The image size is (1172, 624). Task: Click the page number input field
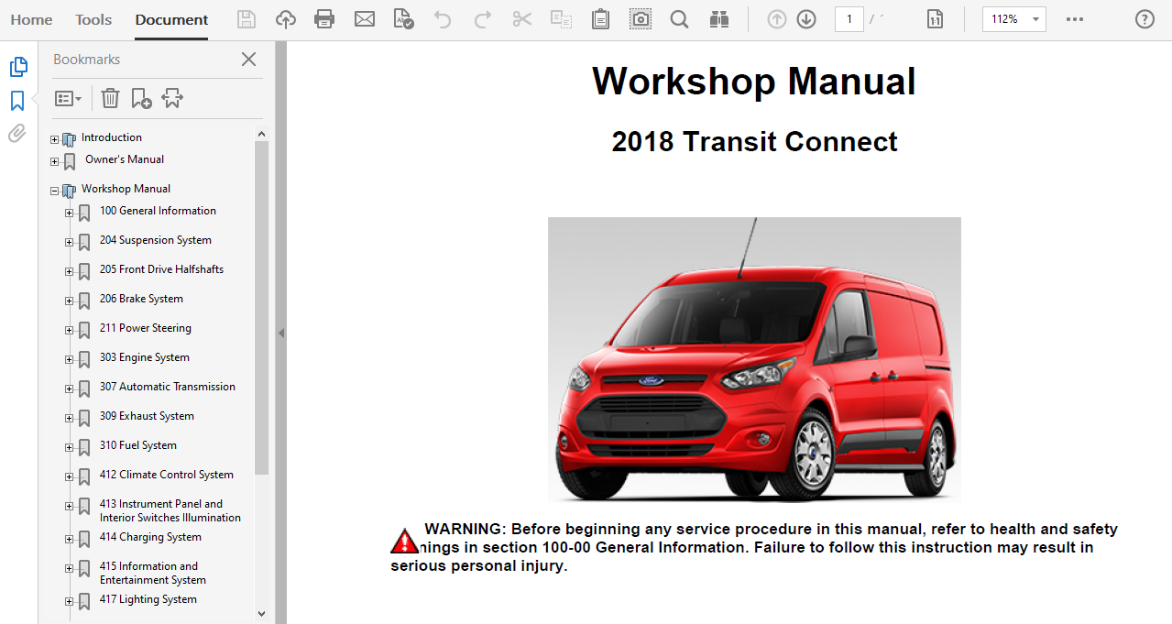pyautogui.click(x=849, y=19)
